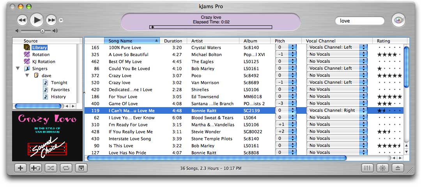The width and height of the screenshot is (423, 187).
Task: Skip back with the rewind button
Action: [x=22, y=20]
